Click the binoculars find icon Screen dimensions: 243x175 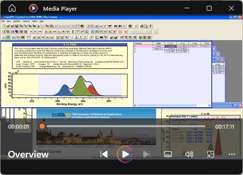tap(101, 37)
